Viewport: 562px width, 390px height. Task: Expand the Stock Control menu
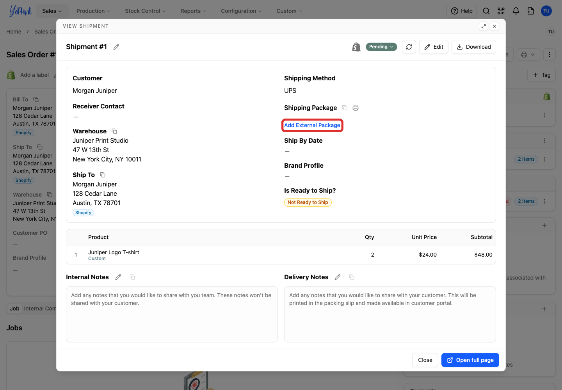145,11
